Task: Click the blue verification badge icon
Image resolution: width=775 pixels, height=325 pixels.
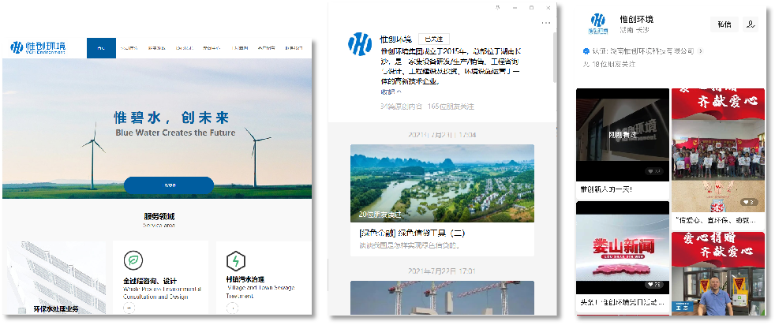Action: [x=586, y=50]
